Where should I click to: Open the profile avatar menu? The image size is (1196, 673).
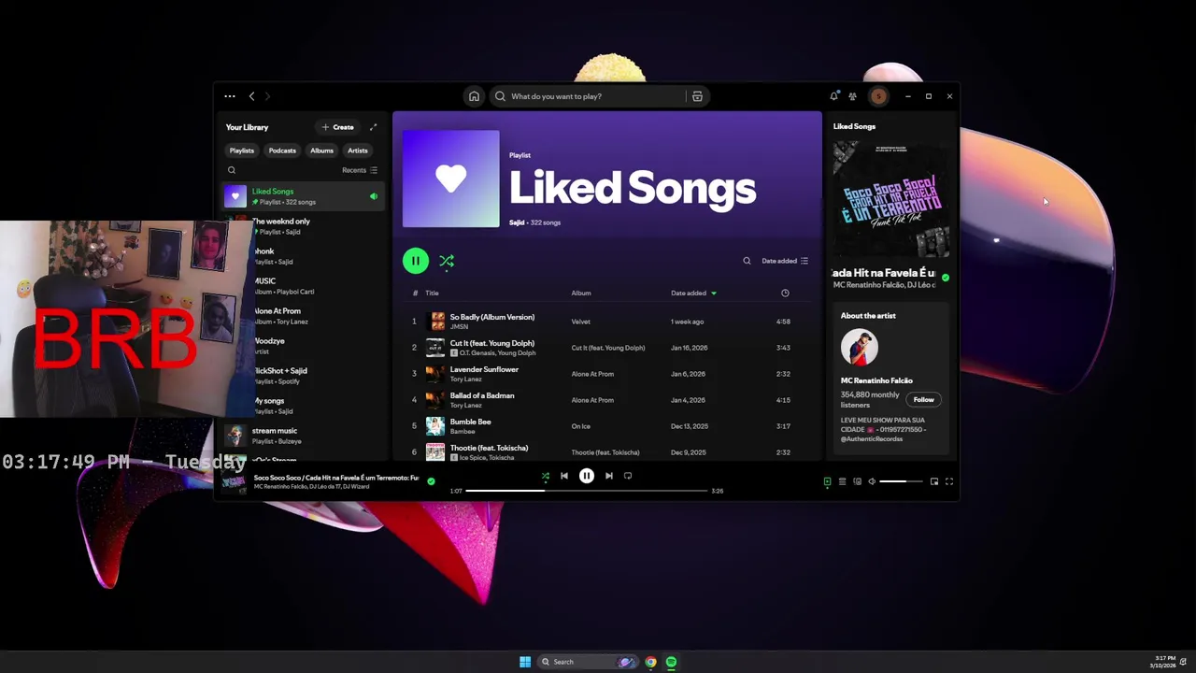(878, 96)
